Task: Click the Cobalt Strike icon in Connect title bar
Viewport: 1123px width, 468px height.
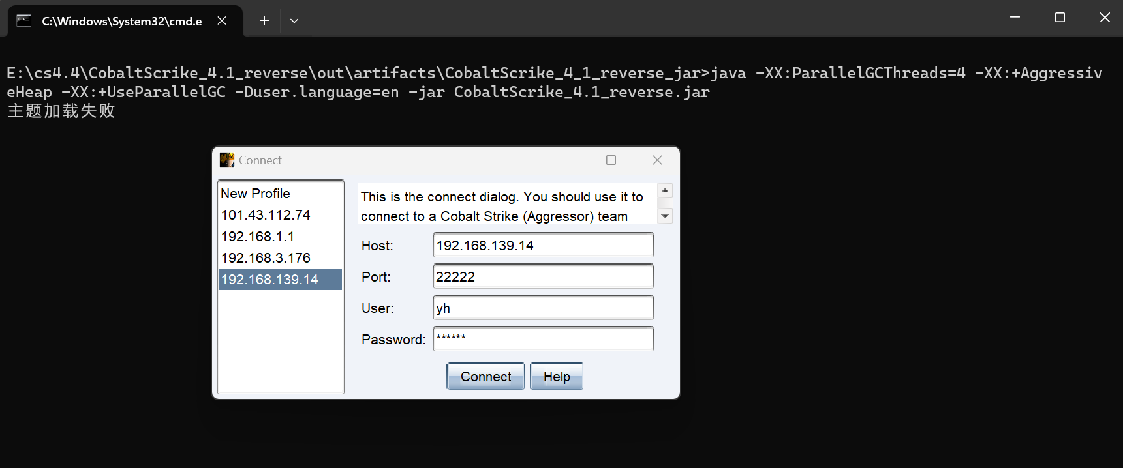Action: [227, 160]
